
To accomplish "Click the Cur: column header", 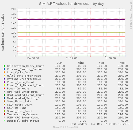I will [x=60, y=63].
